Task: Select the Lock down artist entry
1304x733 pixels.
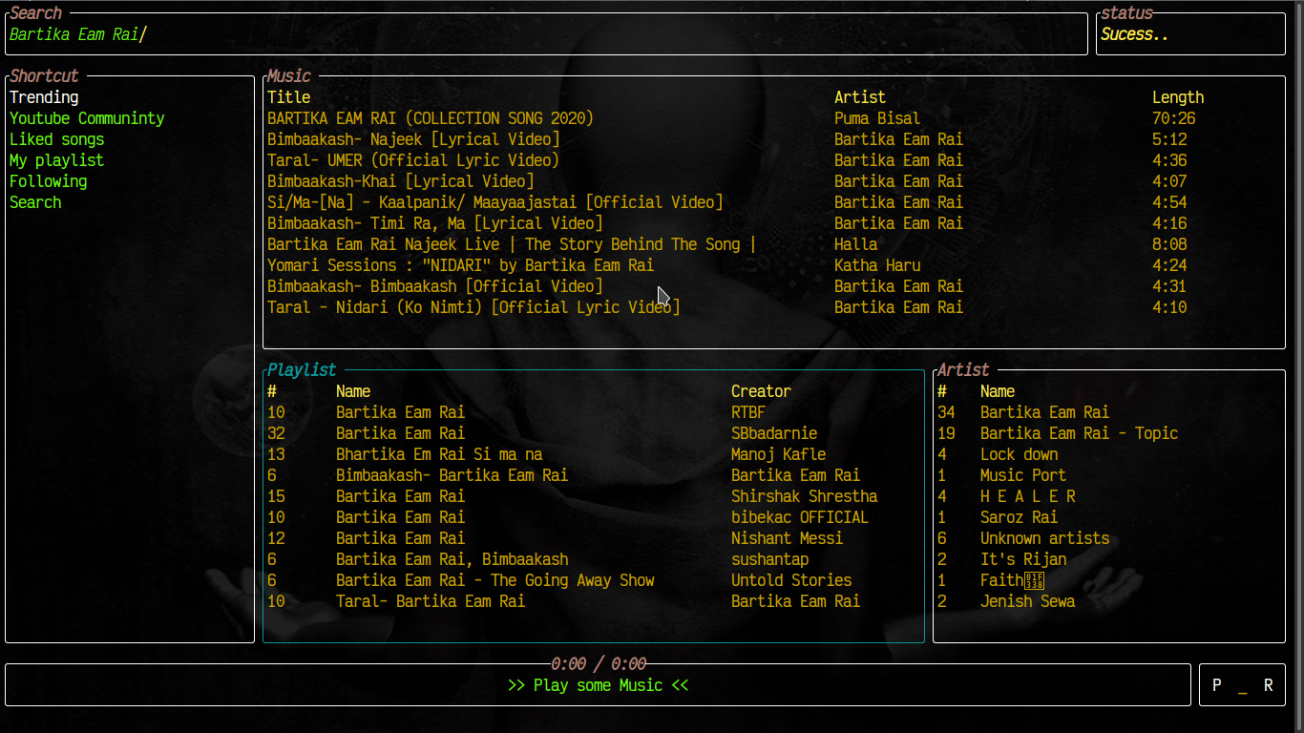Action: 1019,454
